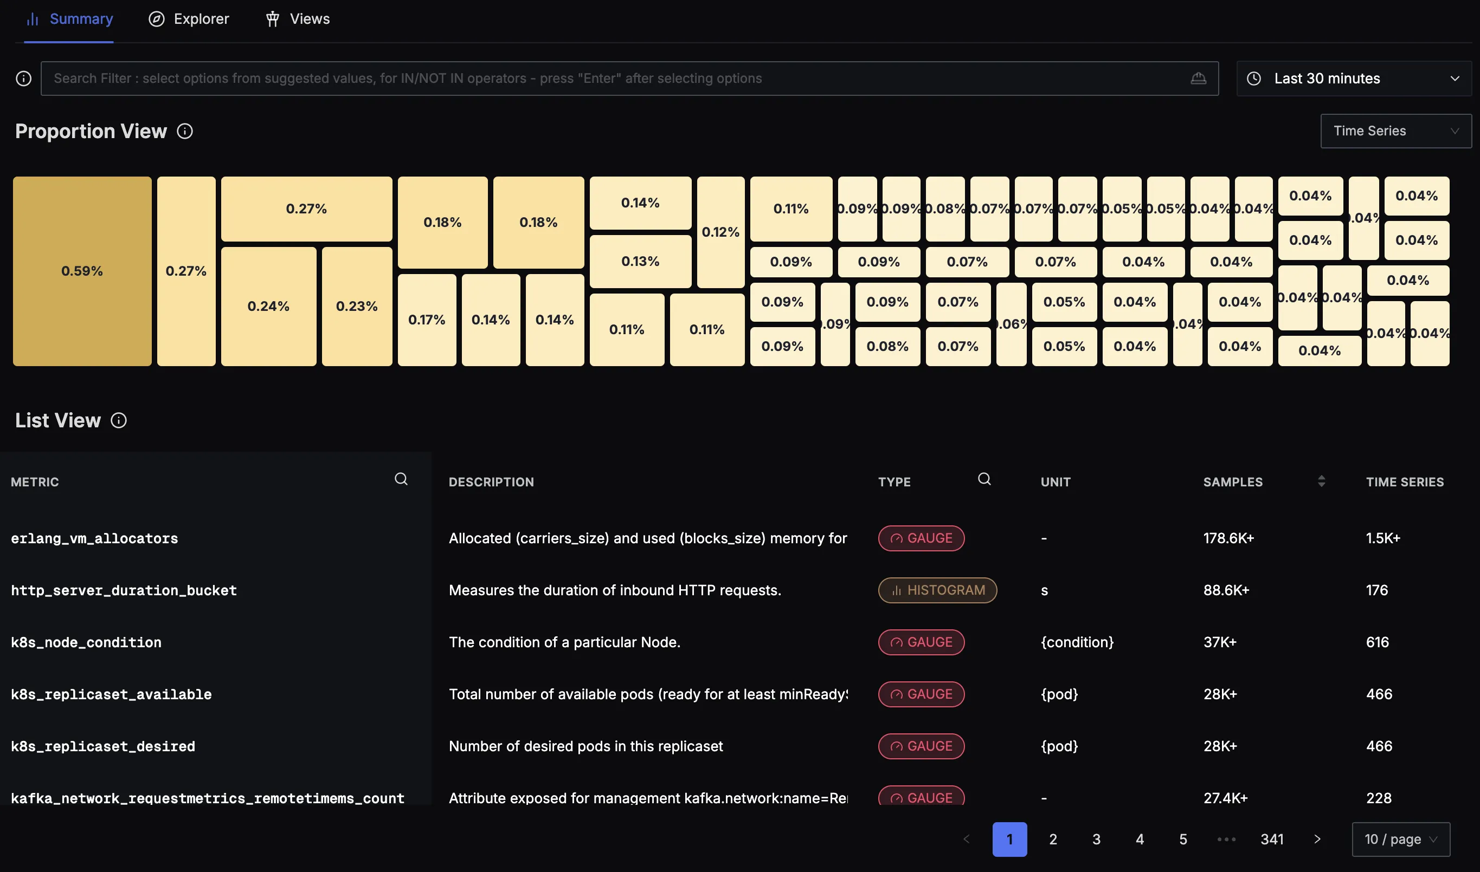Viewport: 1480px width, 872px height.
Task: Open the erlang_vm_allocators metric row
Action: [x=94, y=538]
